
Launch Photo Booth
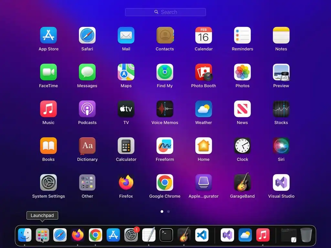coord(204,72)
